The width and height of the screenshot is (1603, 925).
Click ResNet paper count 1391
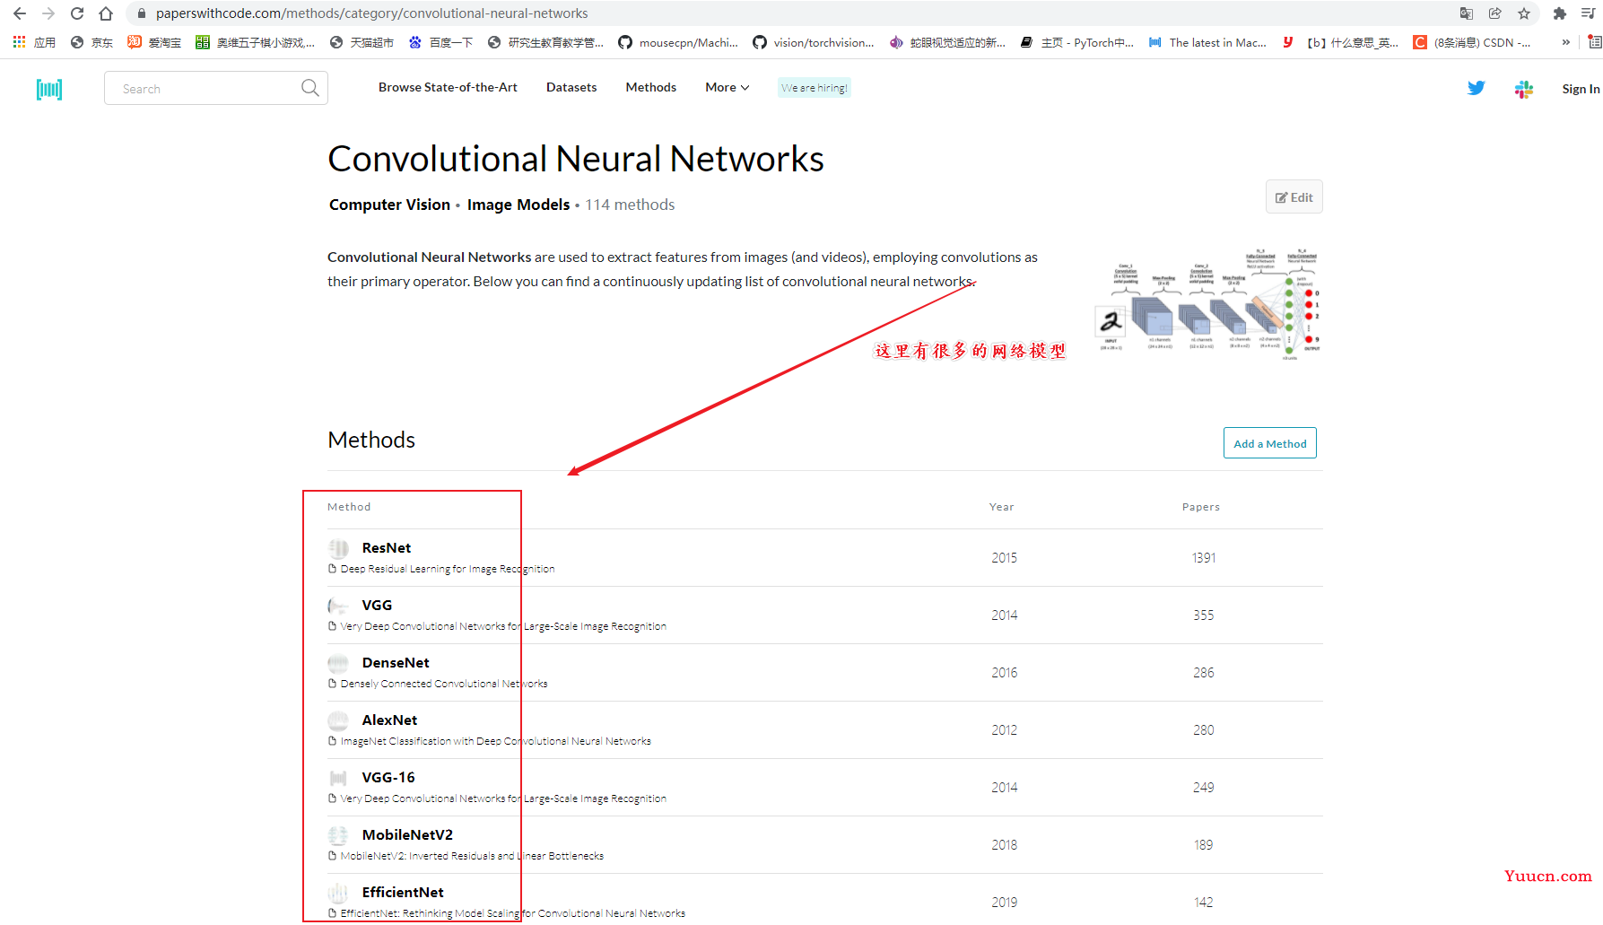tap(1204, 558)
